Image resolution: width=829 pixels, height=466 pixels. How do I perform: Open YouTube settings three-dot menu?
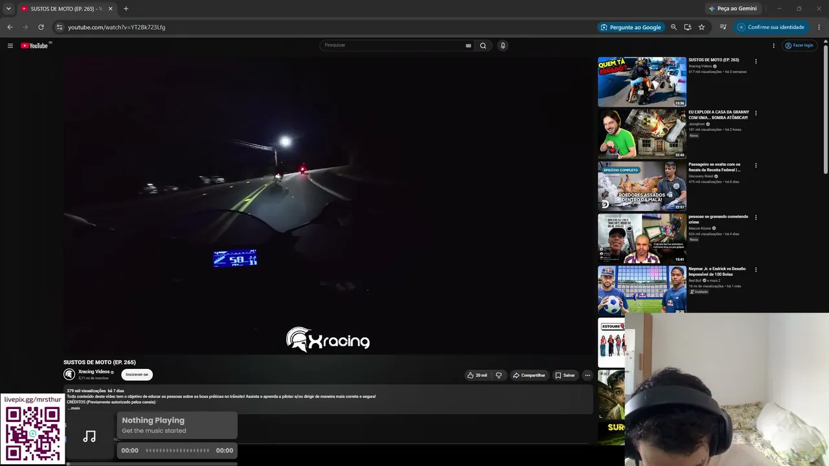[x=773, y=45]
